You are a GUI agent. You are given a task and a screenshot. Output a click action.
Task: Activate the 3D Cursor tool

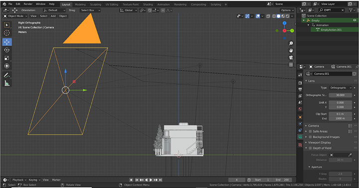tap(7, 33)
